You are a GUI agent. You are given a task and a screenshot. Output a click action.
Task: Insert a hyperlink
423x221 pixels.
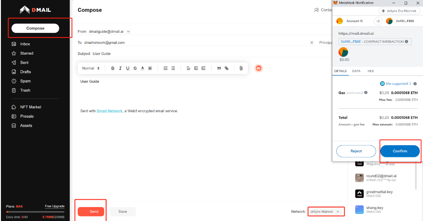227,69
